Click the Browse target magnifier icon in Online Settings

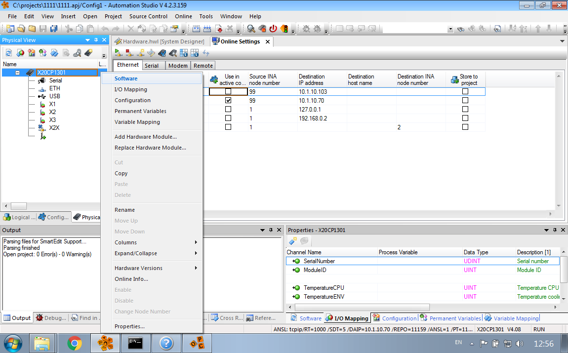coord(173,53)
